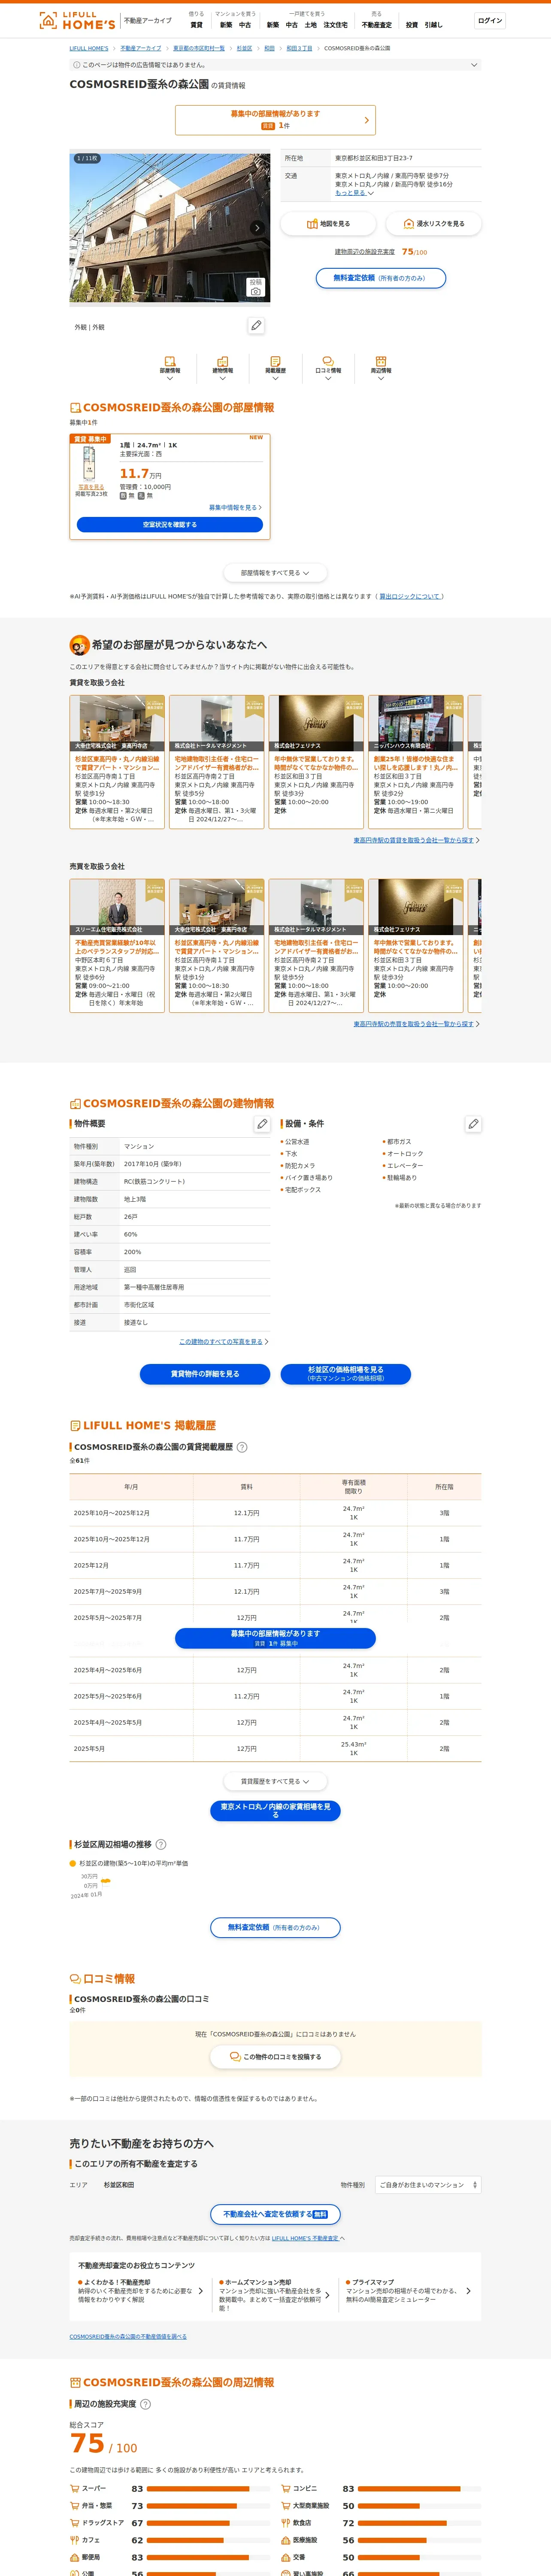This screenshot has width=551, height=2576.
Task: Click help icon beside 周辺の施設充実度
Action: click(x=145, y=2404)
